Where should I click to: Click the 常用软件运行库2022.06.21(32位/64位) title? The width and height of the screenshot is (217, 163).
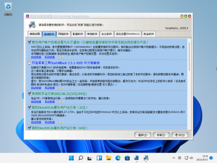click(59, 93)
